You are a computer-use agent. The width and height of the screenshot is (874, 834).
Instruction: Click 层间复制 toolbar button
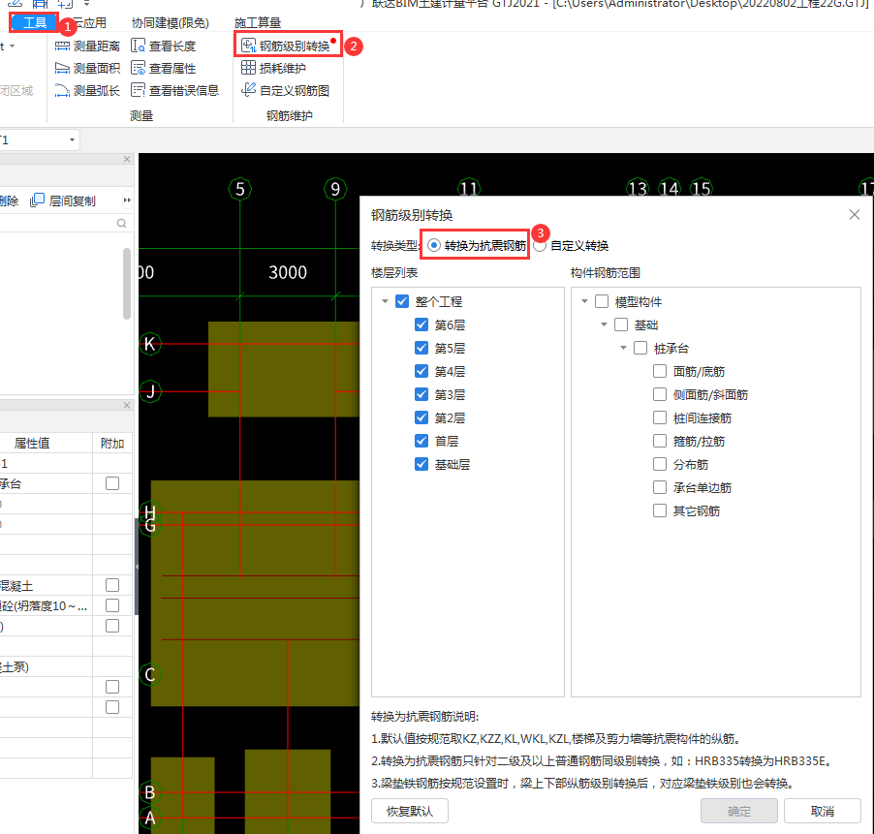(x=63, y=201)
